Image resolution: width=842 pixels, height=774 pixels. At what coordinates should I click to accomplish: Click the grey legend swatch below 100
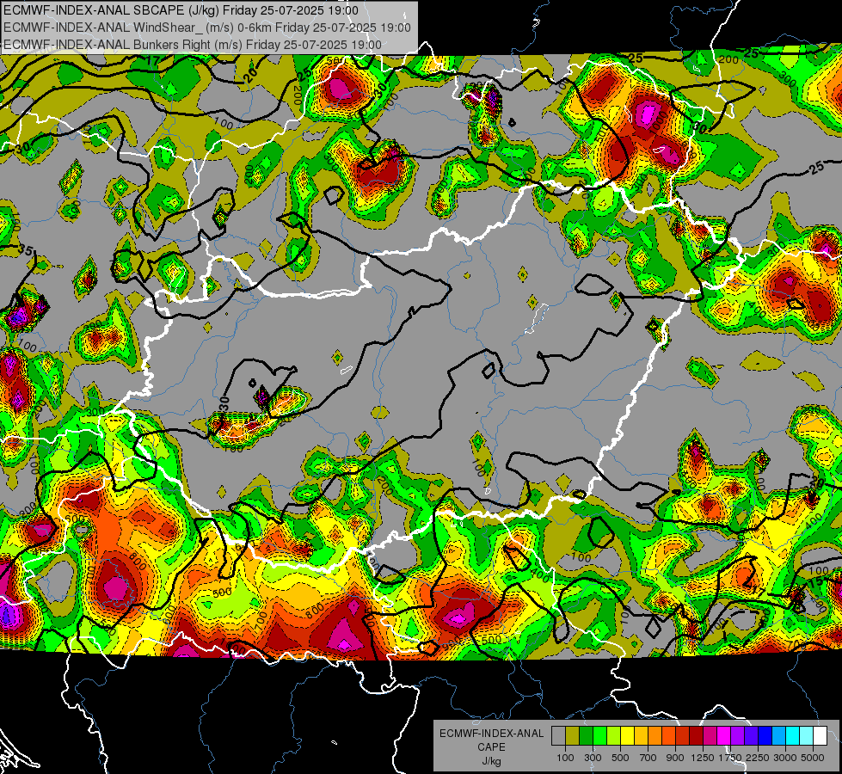(x=558, y=735)
